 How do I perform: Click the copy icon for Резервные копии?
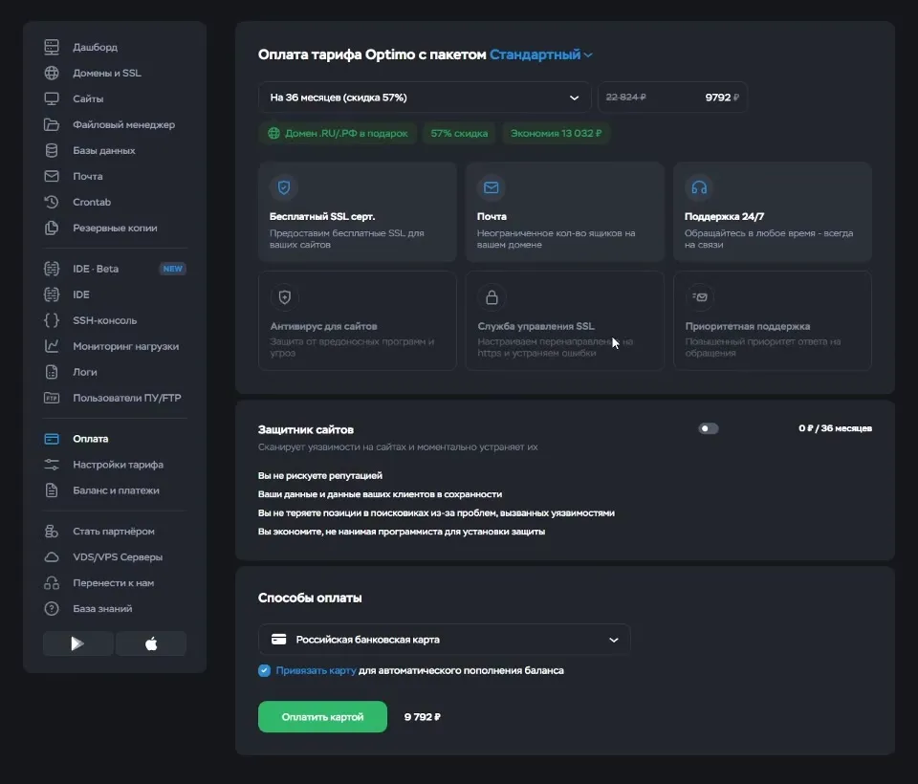[x=52, y=228]
